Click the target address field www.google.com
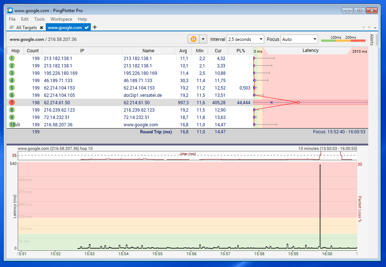This screenshot has width=386, height=267. (x=97, y=39)
